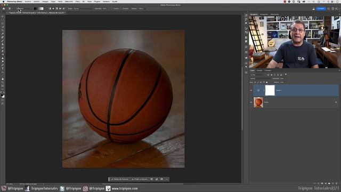
Task: Hide the Fondo background layer
Action: pos(251,102)
